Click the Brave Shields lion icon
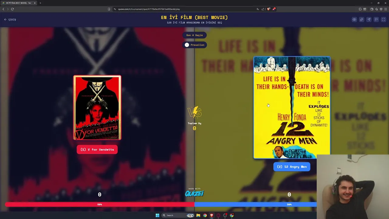Image resolution: width=389 pixels, height=219 pixels. [x=268, y=9]
